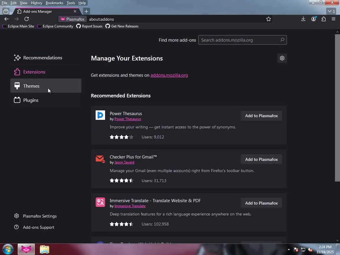Click the Power Thesaurus extension icon
The image size is (340, 255).
(100, 115)
